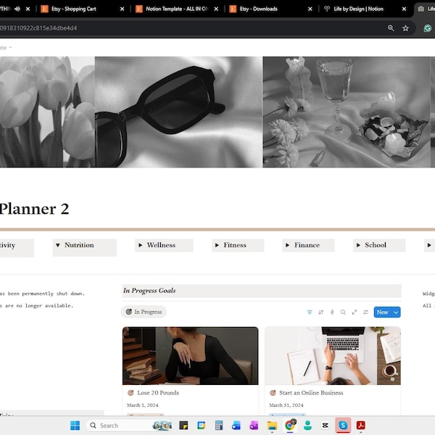The width and height of the screenshot is (435, 435).
Task: Click the browser zoom magnifier icon
Action: [391, 28]
